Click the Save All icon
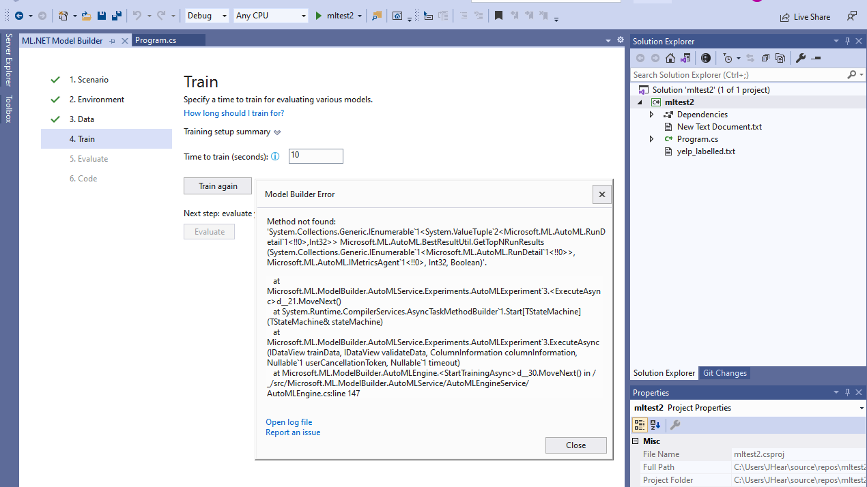The width and height of the screenshot is (867, 487). tap(116, 16)
